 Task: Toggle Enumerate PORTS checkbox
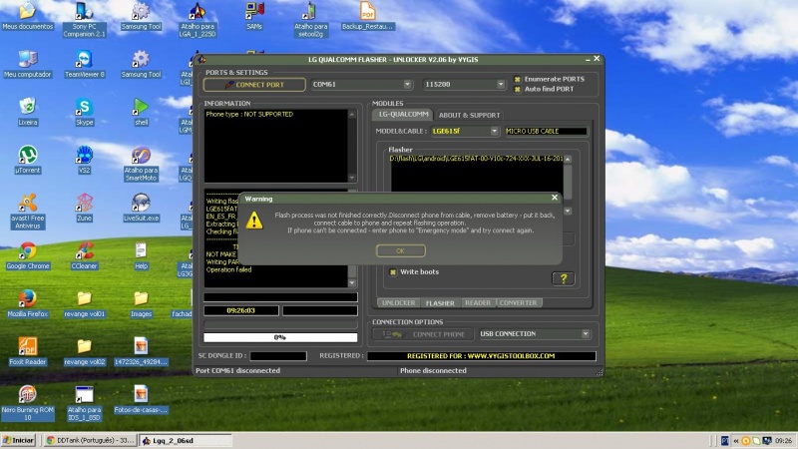click(x=517, y=79)
